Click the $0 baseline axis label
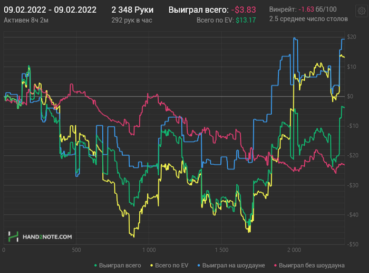 tap(350, 96)
